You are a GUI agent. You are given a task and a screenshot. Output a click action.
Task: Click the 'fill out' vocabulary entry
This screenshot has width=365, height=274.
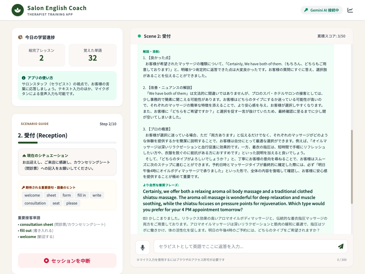pyautogui.click(x=36, y=230)
